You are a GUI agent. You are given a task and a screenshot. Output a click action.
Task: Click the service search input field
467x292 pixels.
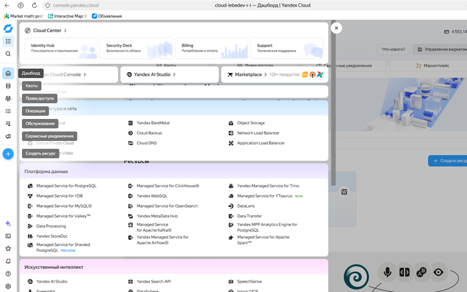click(x=174, y=92)
